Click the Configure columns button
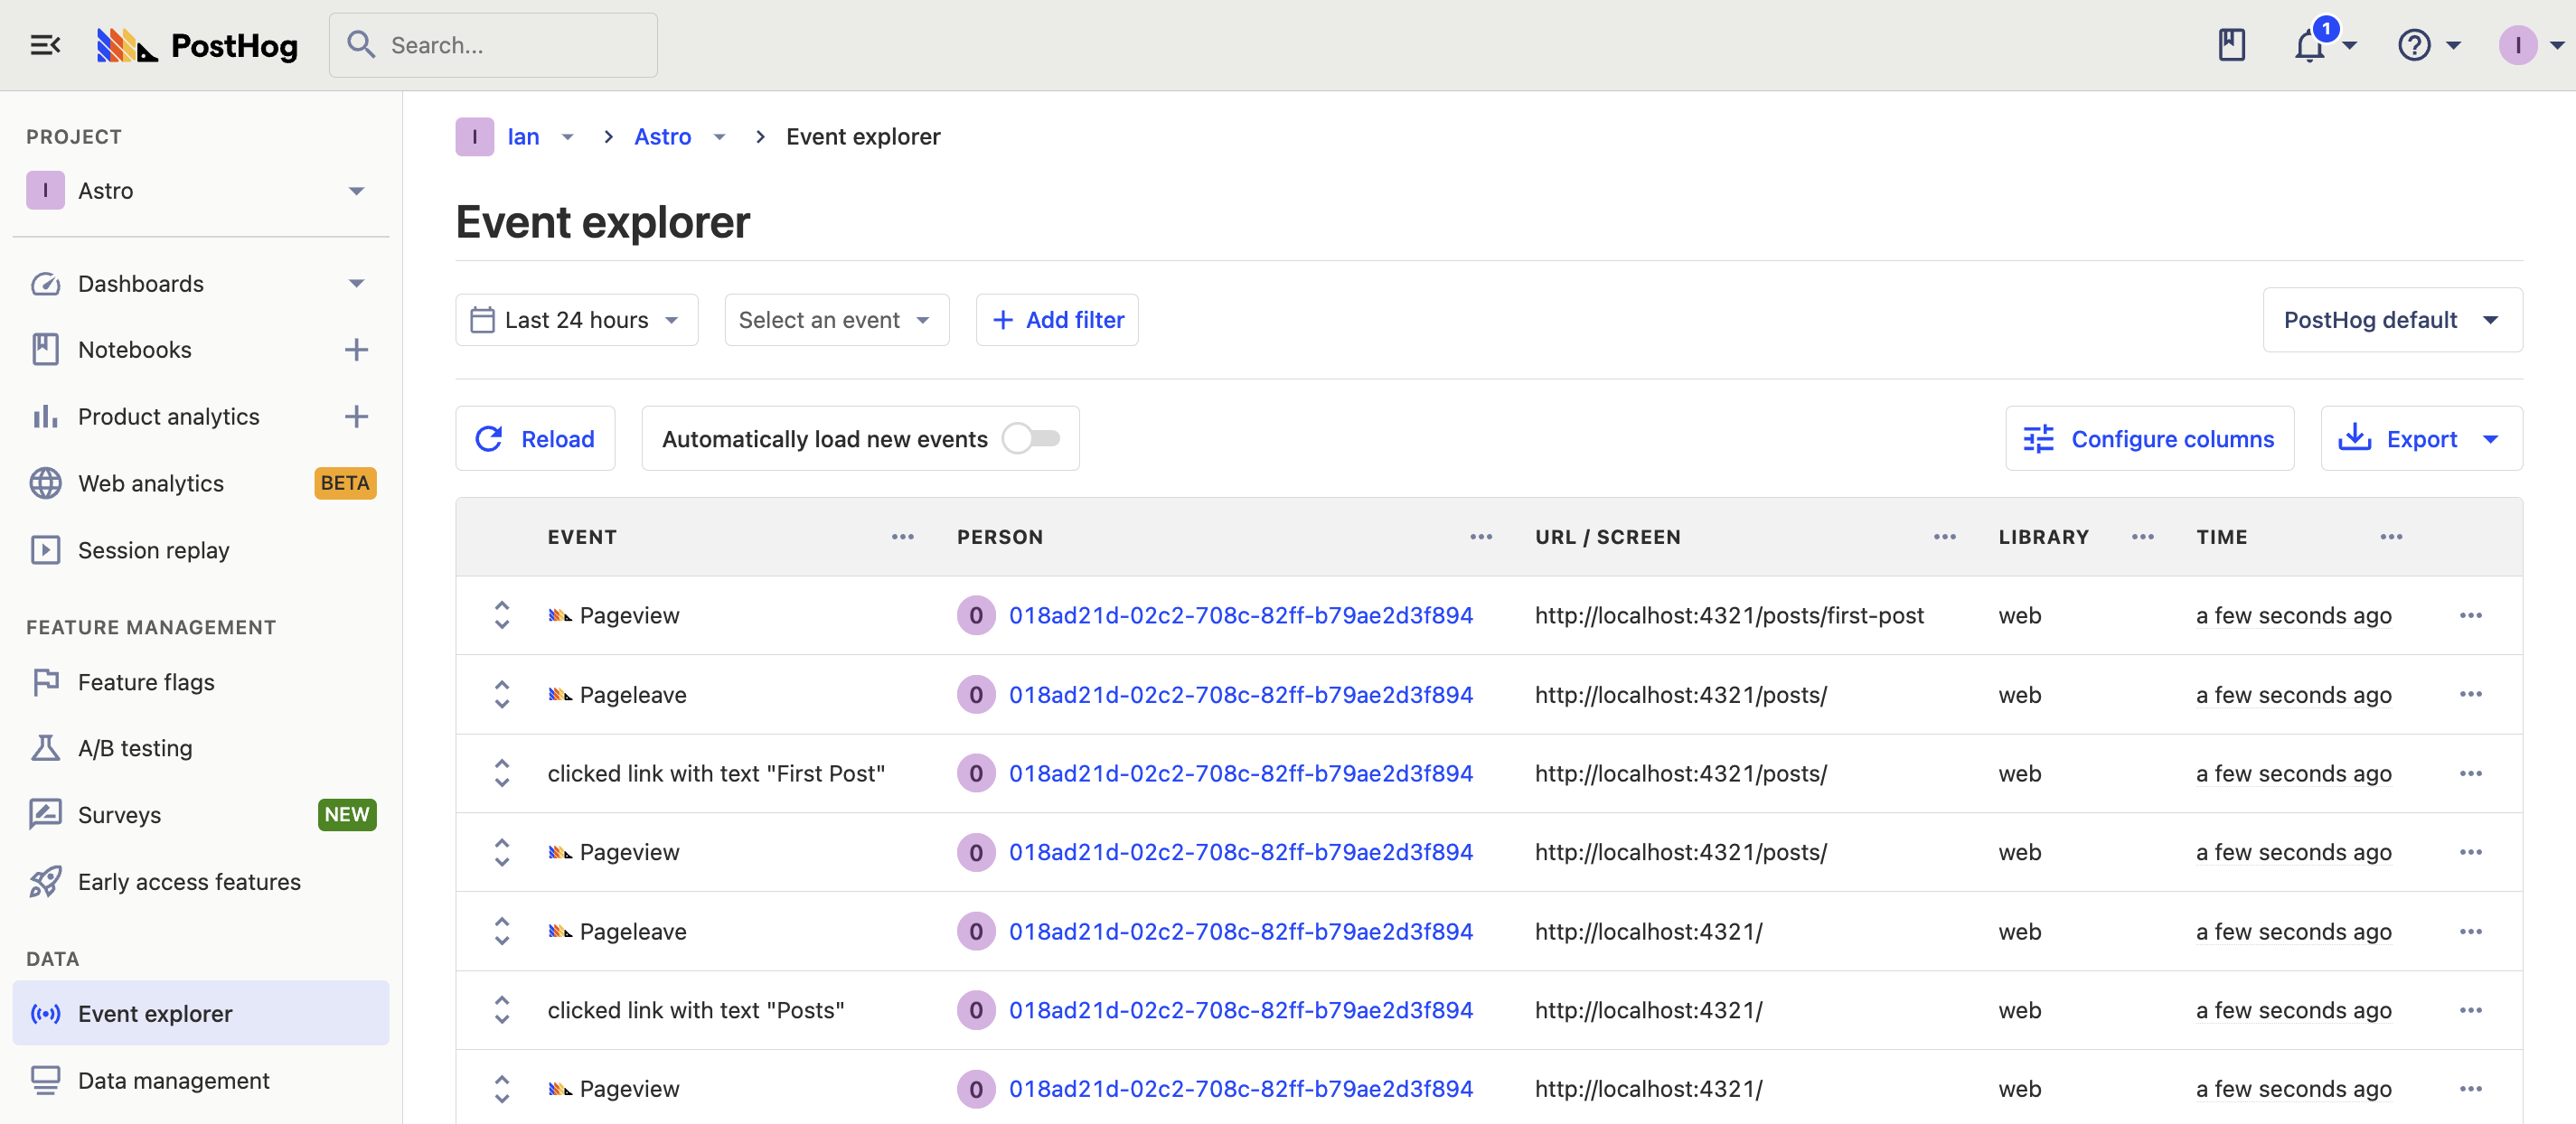Image resolution: width=2576 pixels, height=1124 pixels. pos(2149,439)
